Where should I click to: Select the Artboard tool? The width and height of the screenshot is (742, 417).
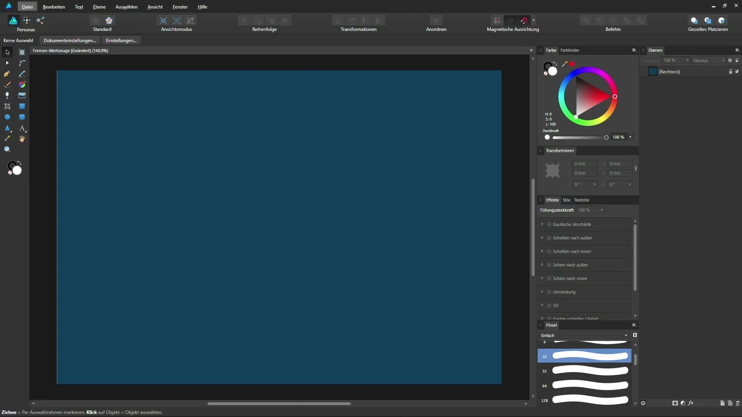pos(22,52)
